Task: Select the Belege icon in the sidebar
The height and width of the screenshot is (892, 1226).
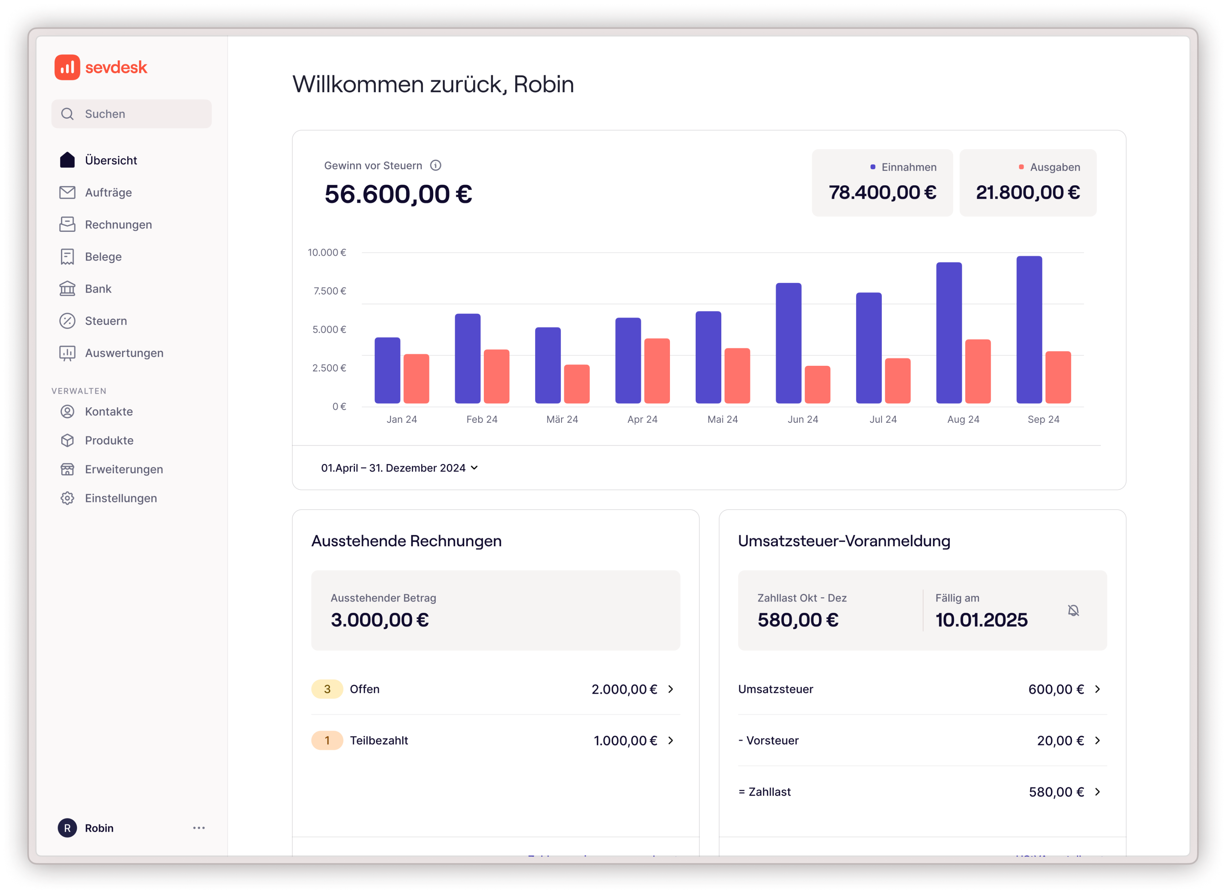Action: [x=67, y=256]
